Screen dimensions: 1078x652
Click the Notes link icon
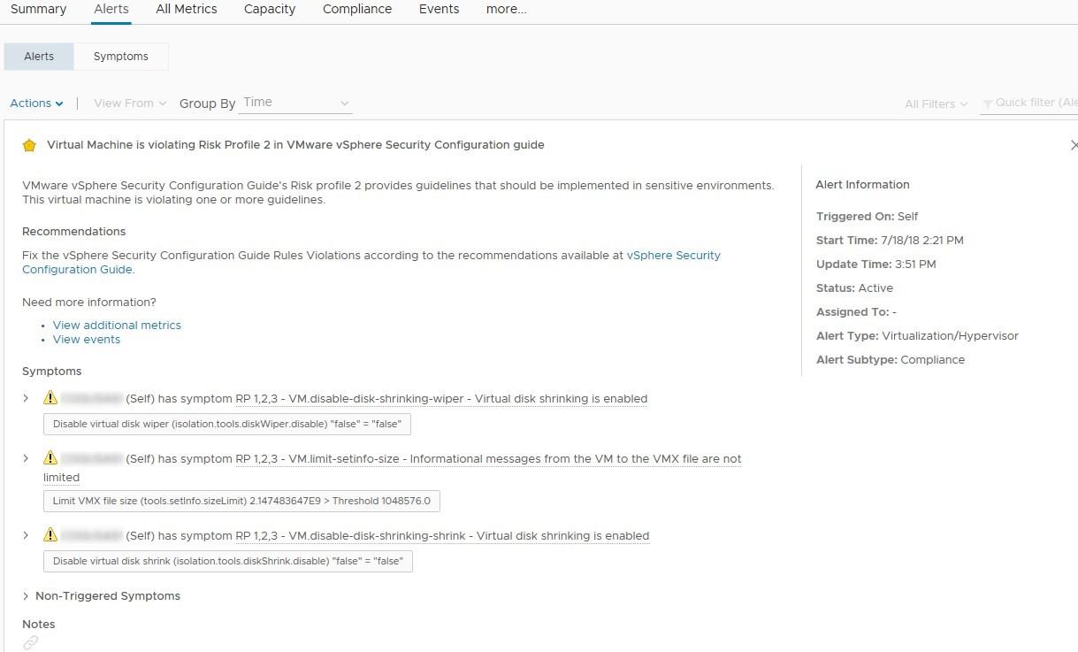coord(30,643)
